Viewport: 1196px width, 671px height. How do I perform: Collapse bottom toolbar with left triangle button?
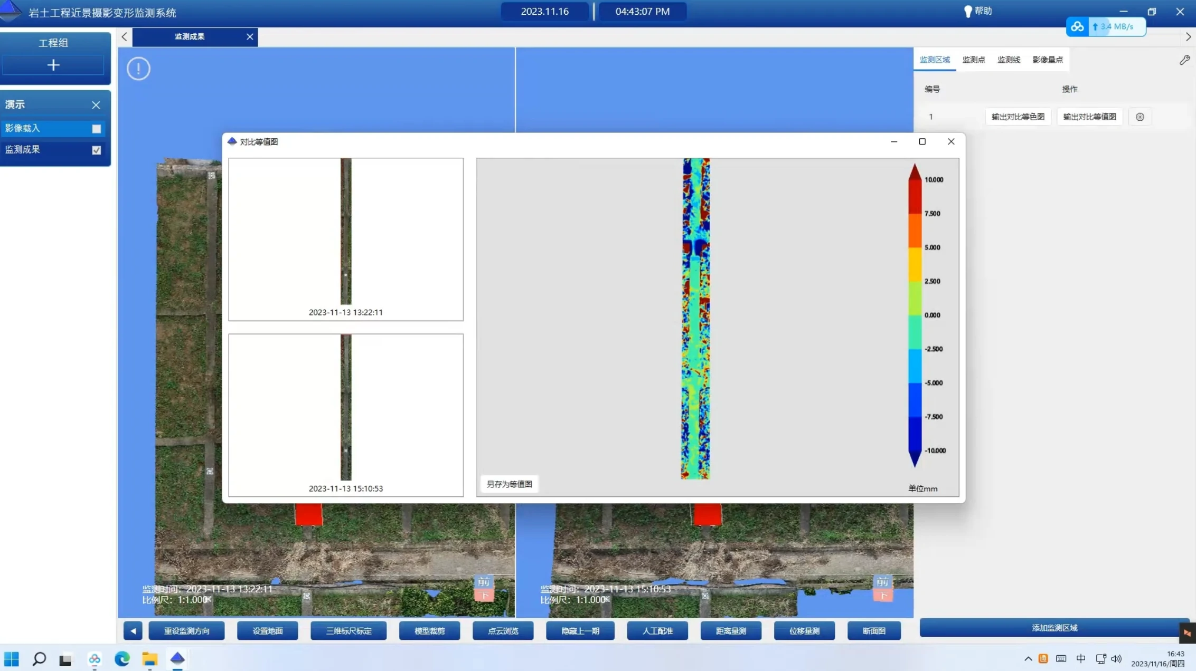(x=133, y=631)
